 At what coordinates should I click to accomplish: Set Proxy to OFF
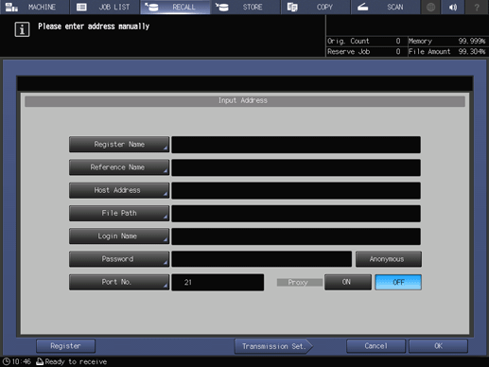(398, 282)
